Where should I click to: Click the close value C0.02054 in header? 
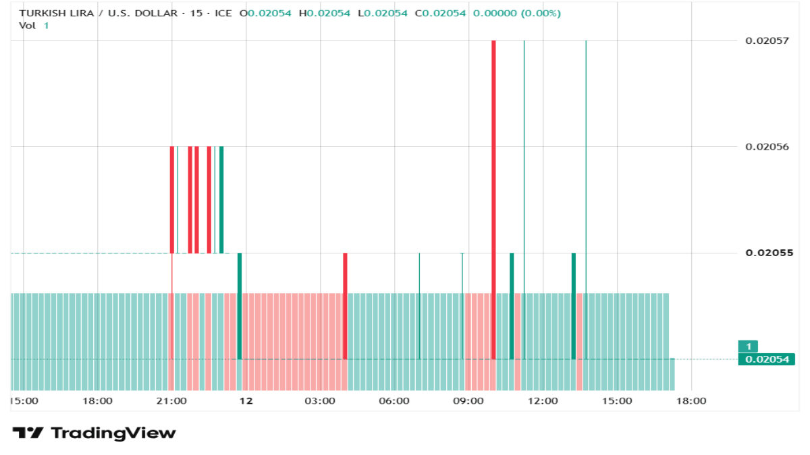click(x=440, y=13)
